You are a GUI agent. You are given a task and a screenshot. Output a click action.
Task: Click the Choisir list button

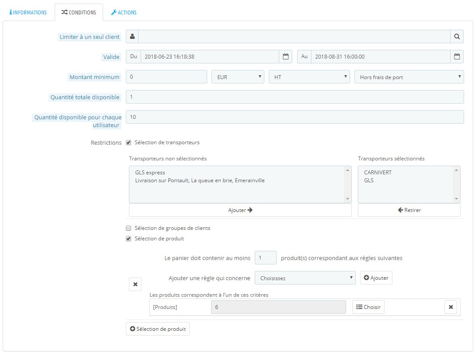click(x=368, y=307)
